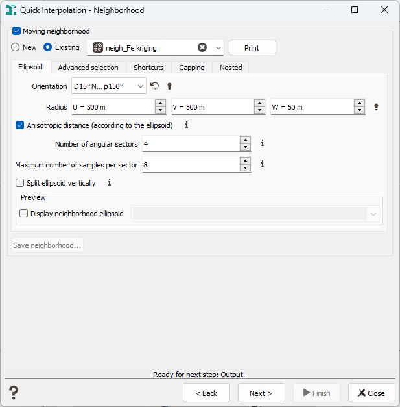This screenshot has width=400, height=407.
Task: Select the New radio button
Action: 16,47
